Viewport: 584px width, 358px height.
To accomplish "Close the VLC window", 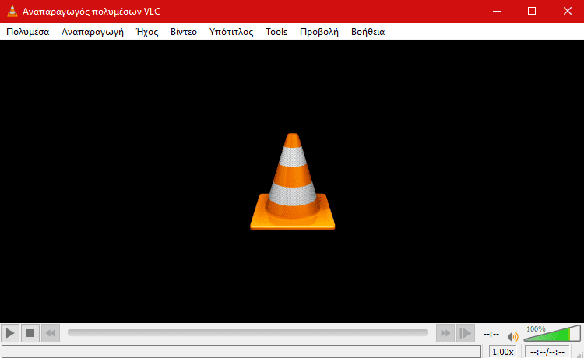I will point(567,11).
